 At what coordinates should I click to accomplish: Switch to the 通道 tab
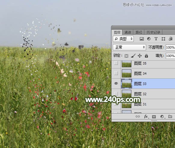pos(128,32)
